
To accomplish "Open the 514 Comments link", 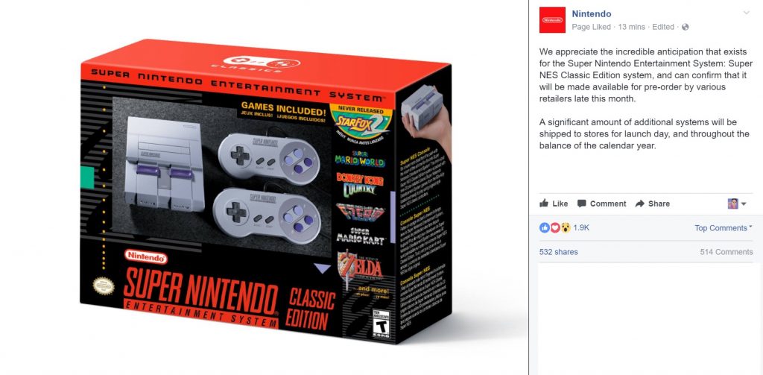I will coord(726,252).
